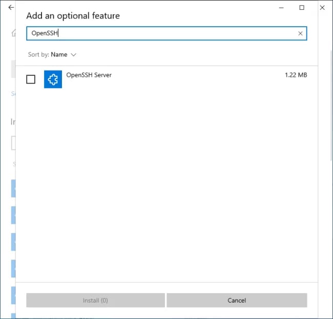Tick the OpenSSH Server checkbox
333x319 pixels.
31,79
